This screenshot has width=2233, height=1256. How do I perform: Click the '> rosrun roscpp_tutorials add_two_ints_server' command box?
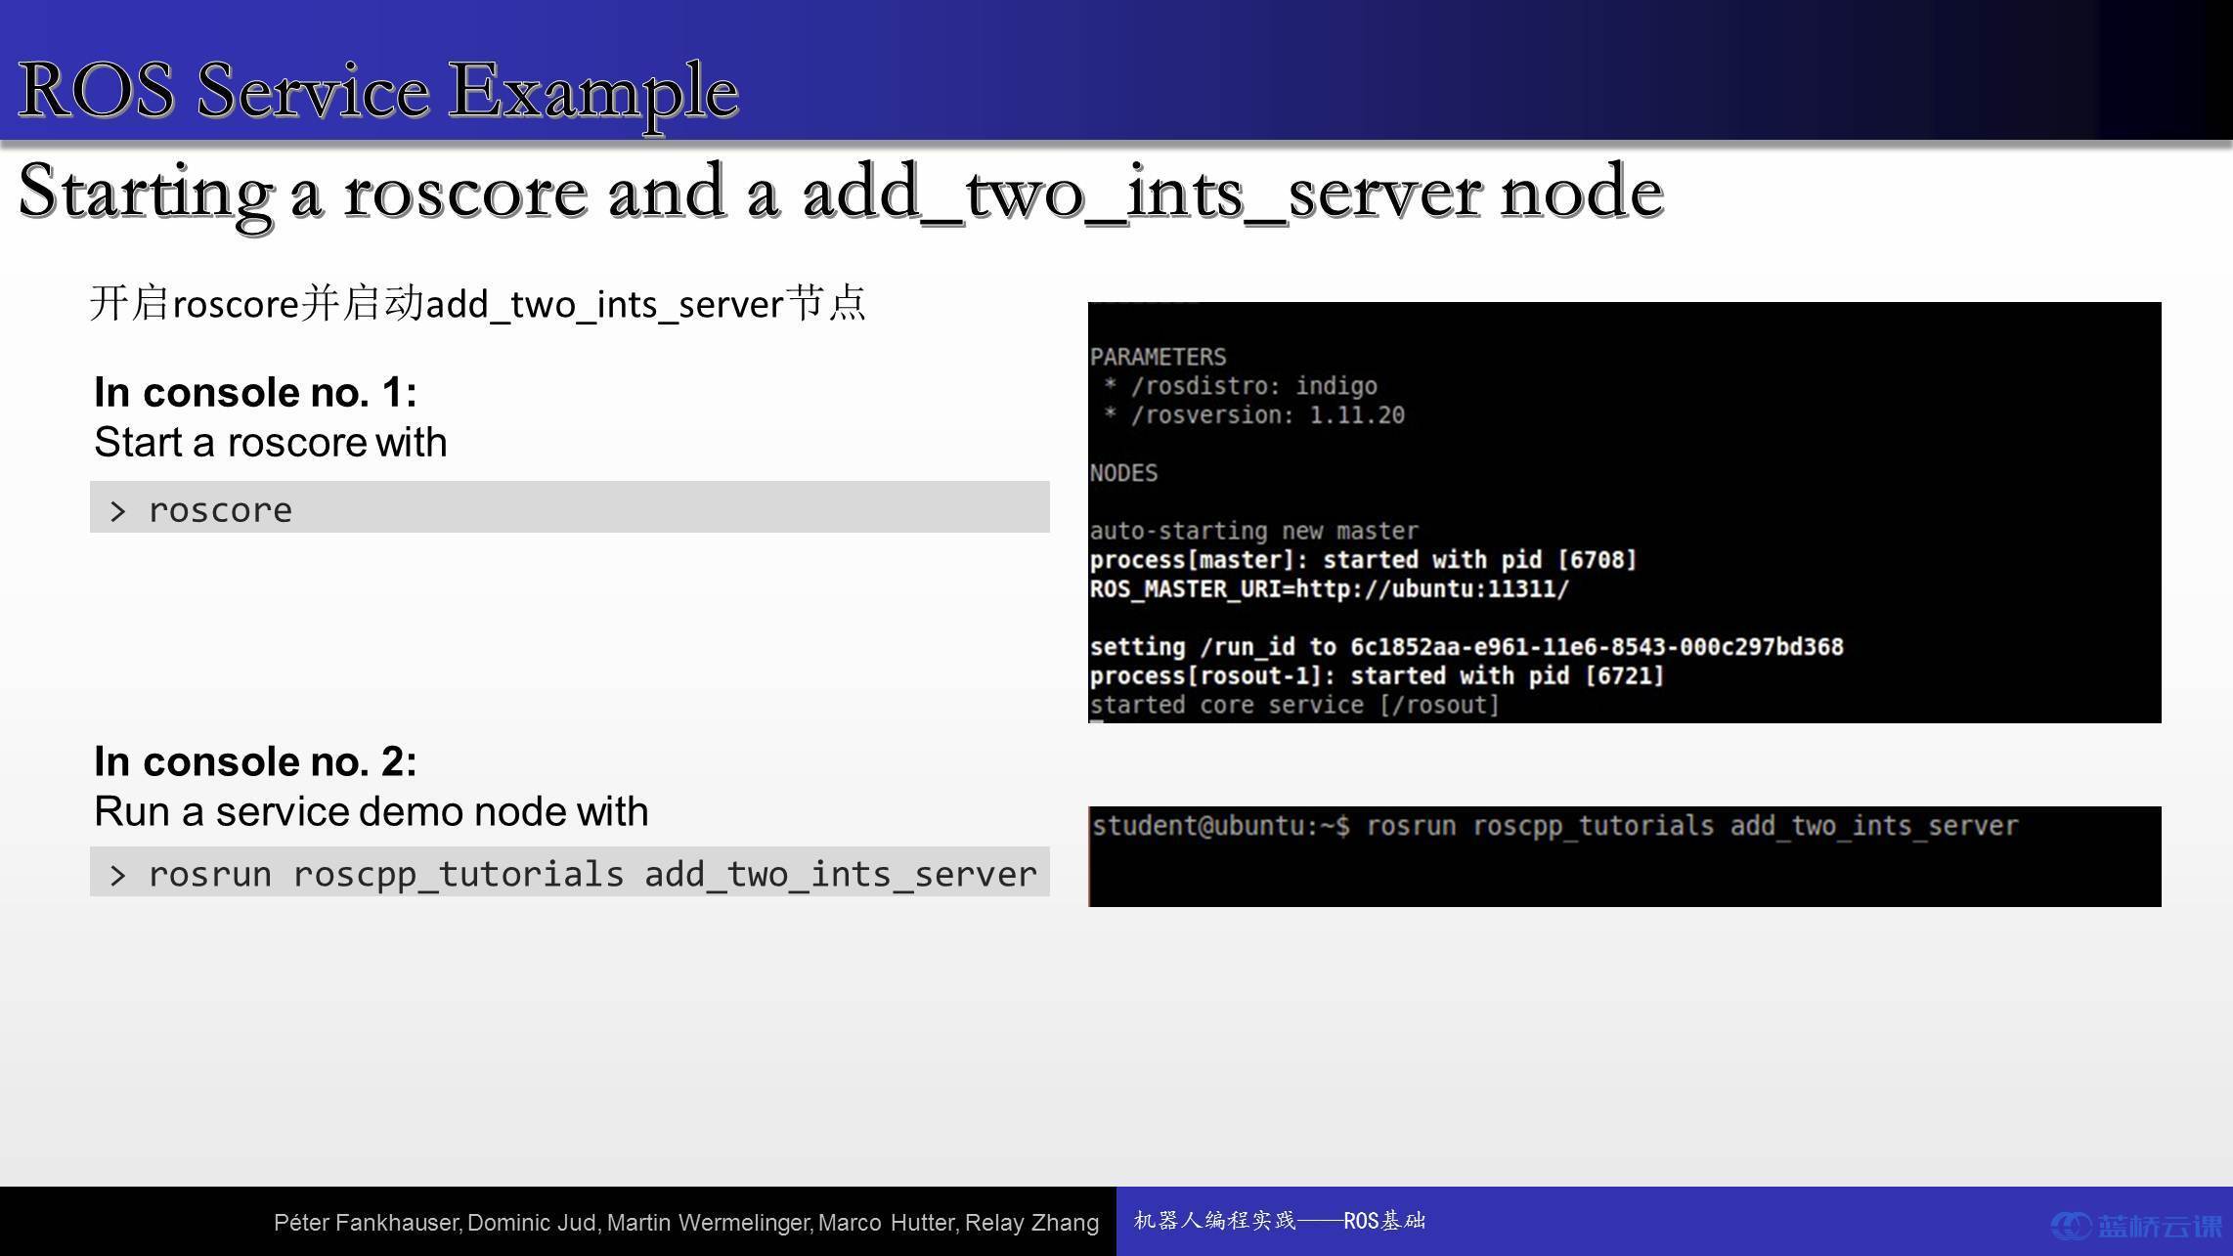pyautogui.click(x=570, y=872)
